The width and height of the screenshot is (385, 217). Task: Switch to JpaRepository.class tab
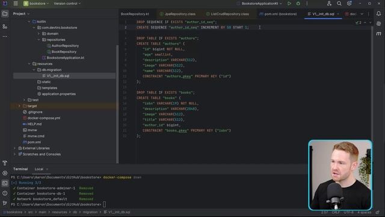point(177,14)
